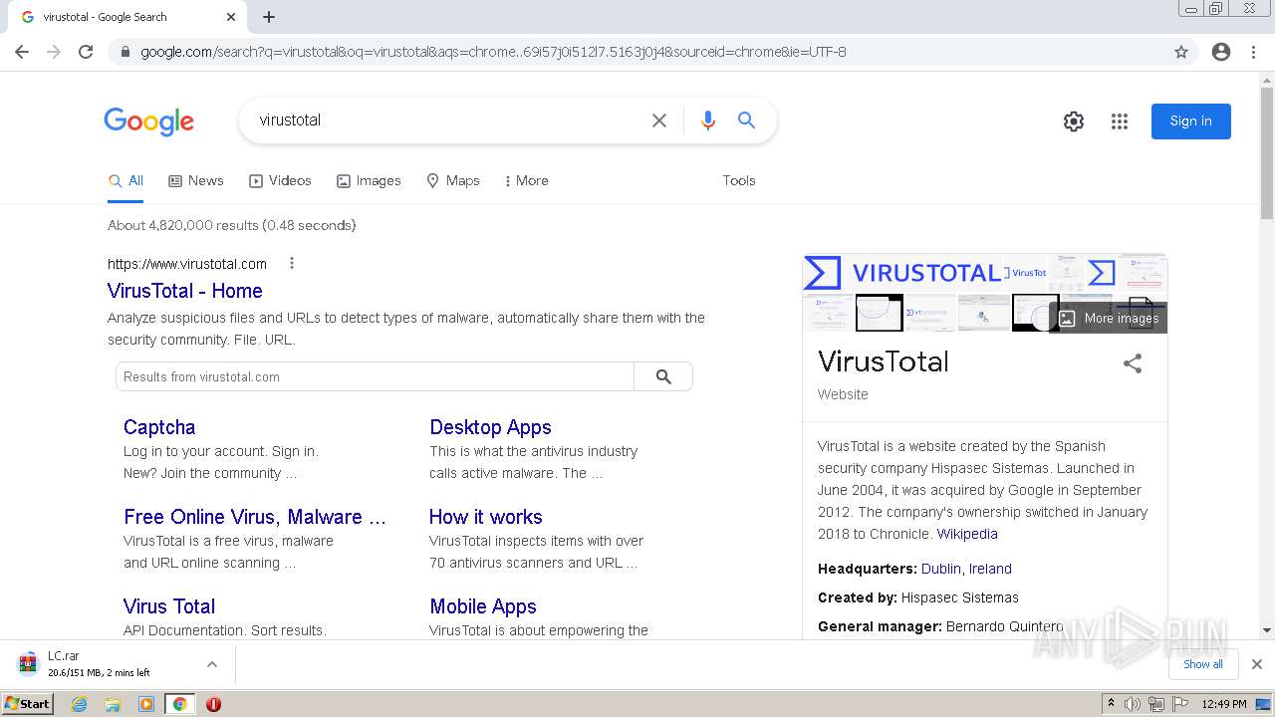Click the virustotal search query box
This screenshot has height=717, width=1275.
(x=448, y=120)
